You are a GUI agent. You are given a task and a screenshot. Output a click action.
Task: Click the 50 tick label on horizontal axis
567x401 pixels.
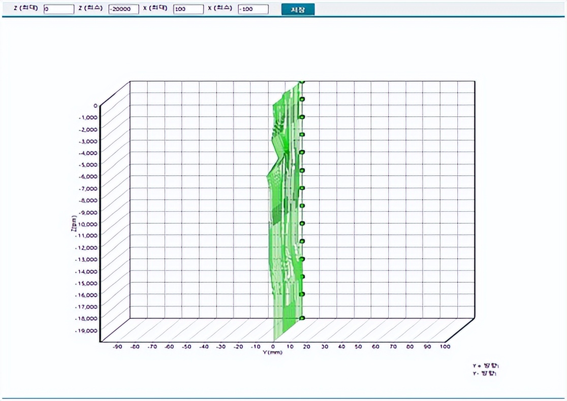tap(358, 347)
